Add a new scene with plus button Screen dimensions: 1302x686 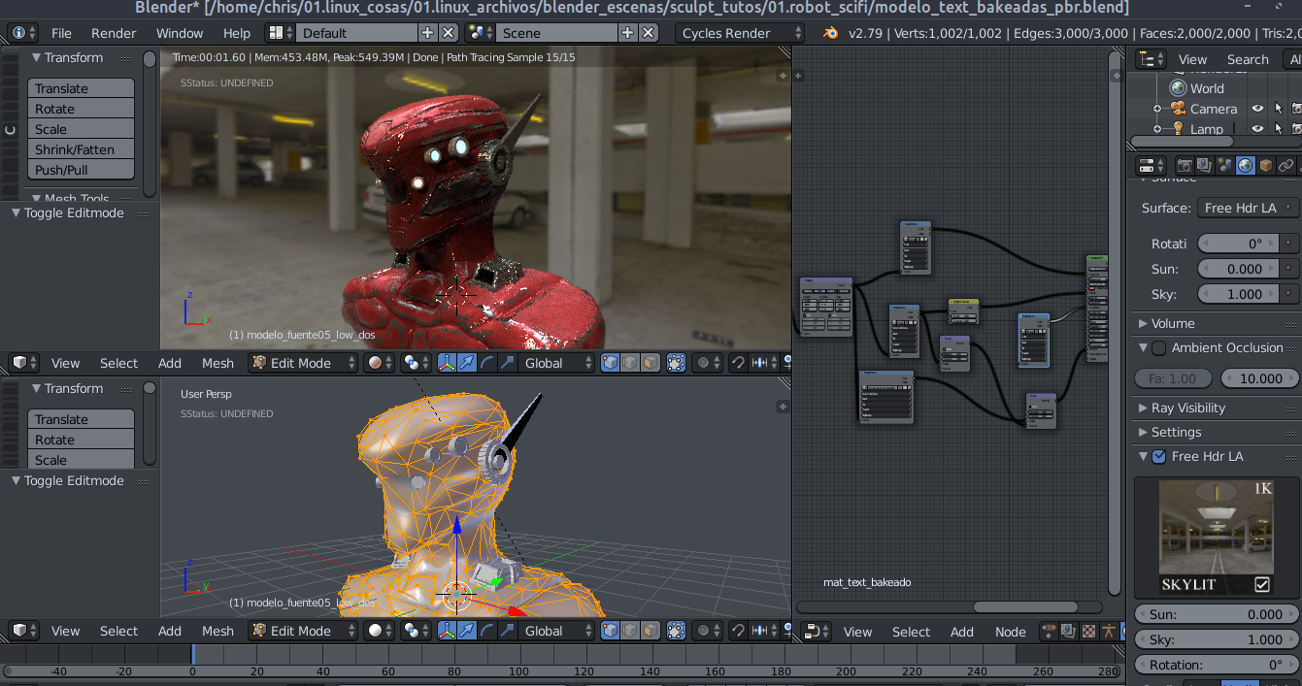pos(628,33)
